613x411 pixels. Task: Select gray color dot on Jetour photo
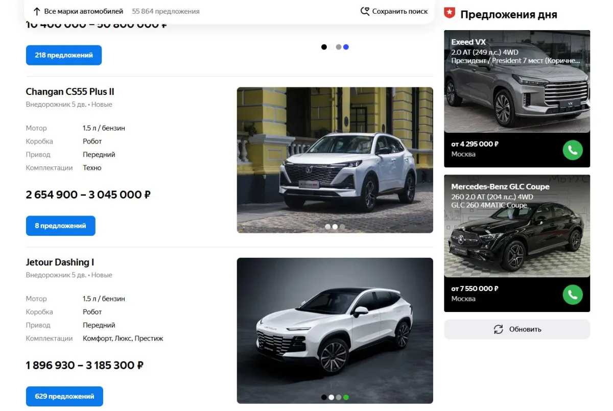(338, 397)
